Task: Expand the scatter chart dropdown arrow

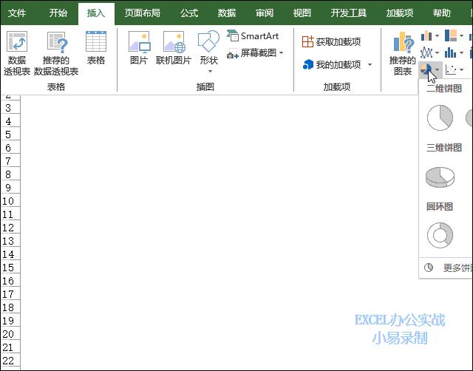Action: point(461,70)
